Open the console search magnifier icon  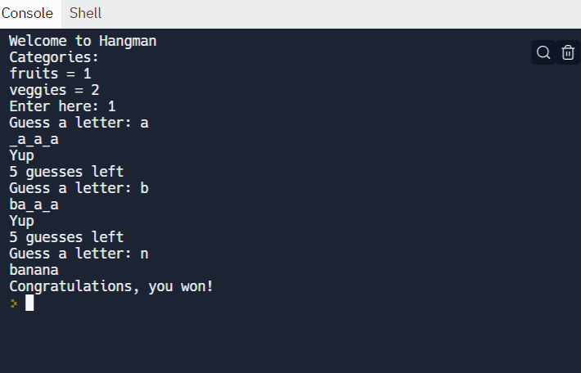pyautogui.click(x=543, y=52)
